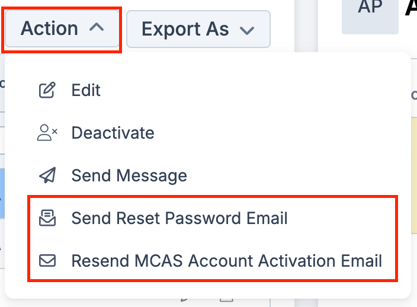
Task: Select Deactivate in the Action menu
Action: pyautogui.click(x=113, y=133)
